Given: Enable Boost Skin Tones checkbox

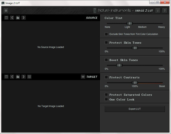Looking at the screenshot, I should [106, 60].
